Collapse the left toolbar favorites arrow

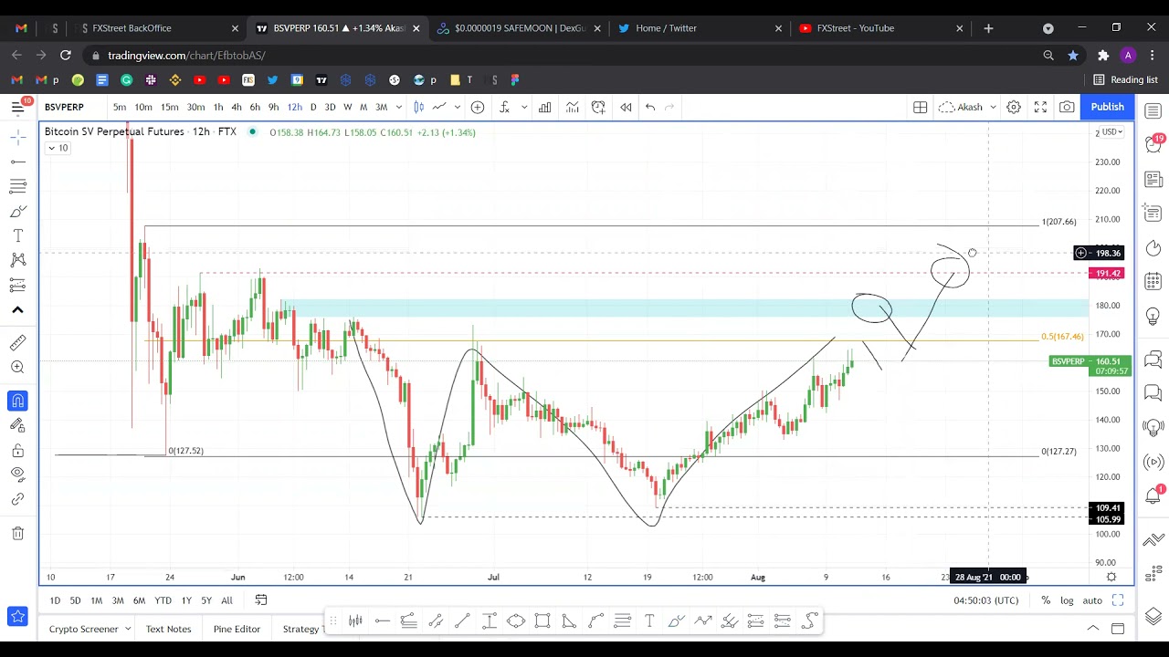17,309
